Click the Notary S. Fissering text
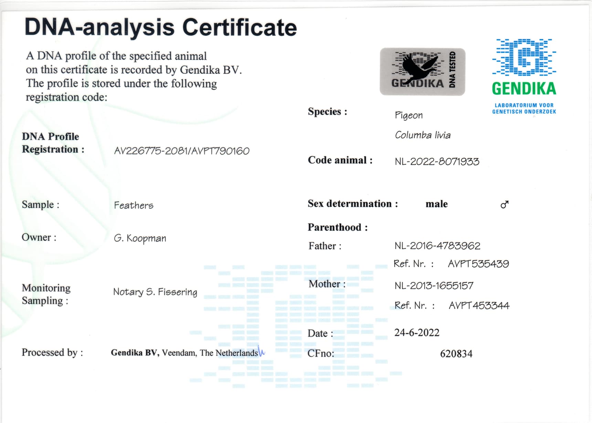This screenshot has width=592, height=423. pos(155,292)
